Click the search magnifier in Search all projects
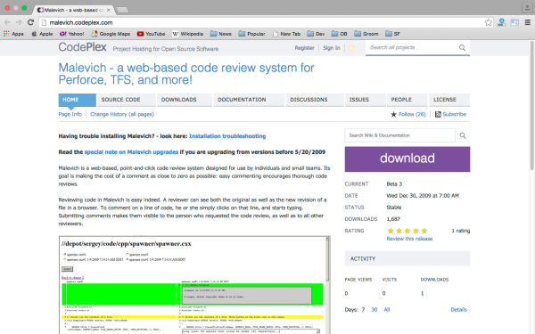 [462, 48]
